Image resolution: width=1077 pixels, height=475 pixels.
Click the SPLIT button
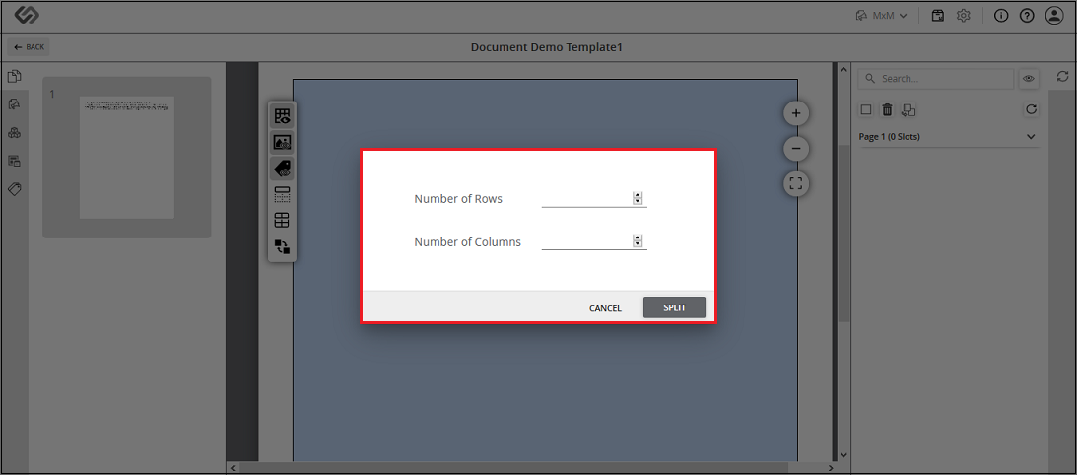pyautogui.click(x=674, y=307)
